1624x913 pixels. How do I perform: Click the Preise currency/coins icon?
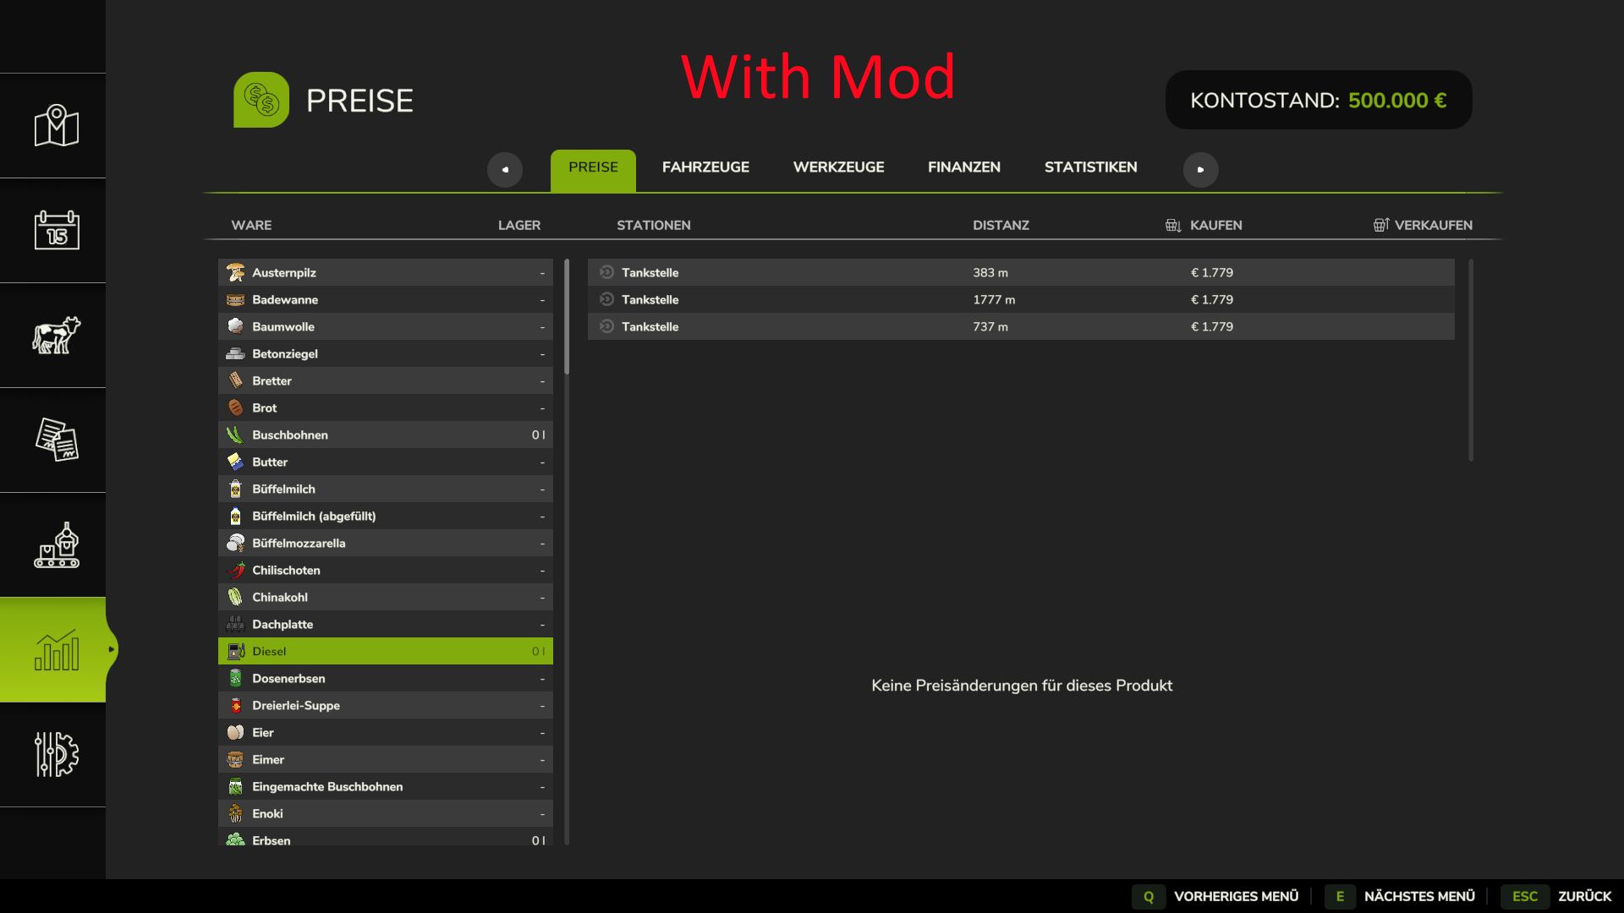(260, 99)
